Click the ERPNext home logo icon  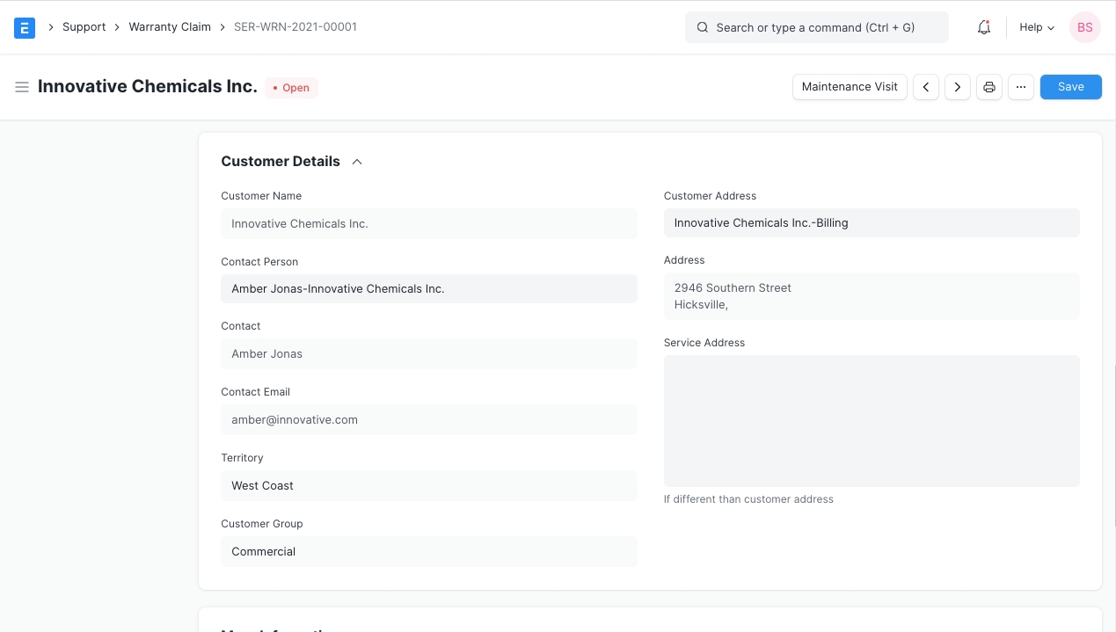coord(25,27)
